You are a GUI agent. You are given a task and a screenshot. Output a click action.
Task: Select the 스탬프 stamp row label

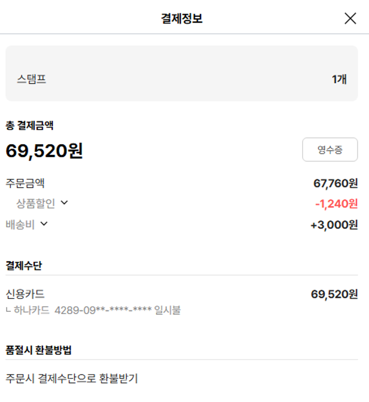[31, 79]
